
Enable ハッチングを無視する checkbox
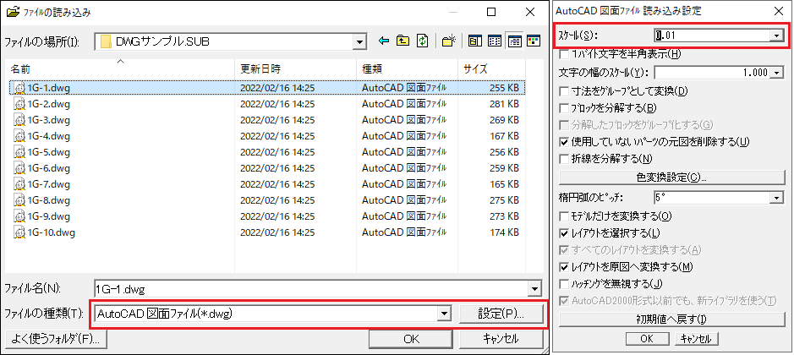tap(564, 283)
